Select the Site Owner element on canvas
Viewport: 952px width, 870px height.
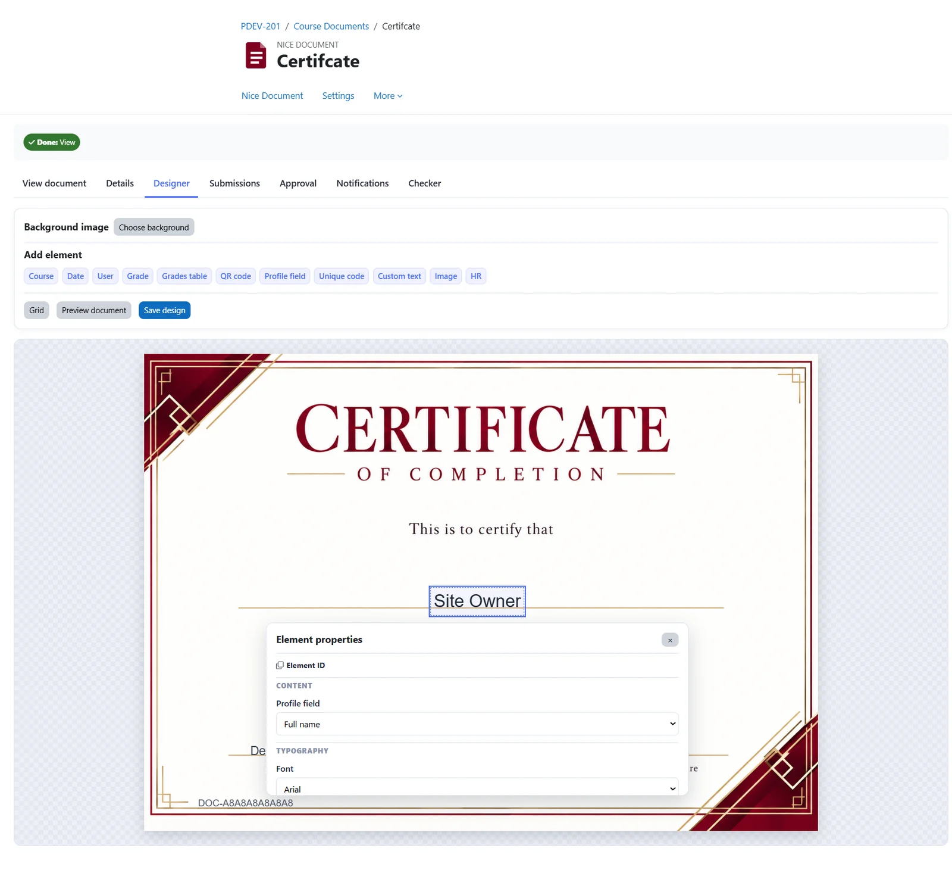coord(477,601)
